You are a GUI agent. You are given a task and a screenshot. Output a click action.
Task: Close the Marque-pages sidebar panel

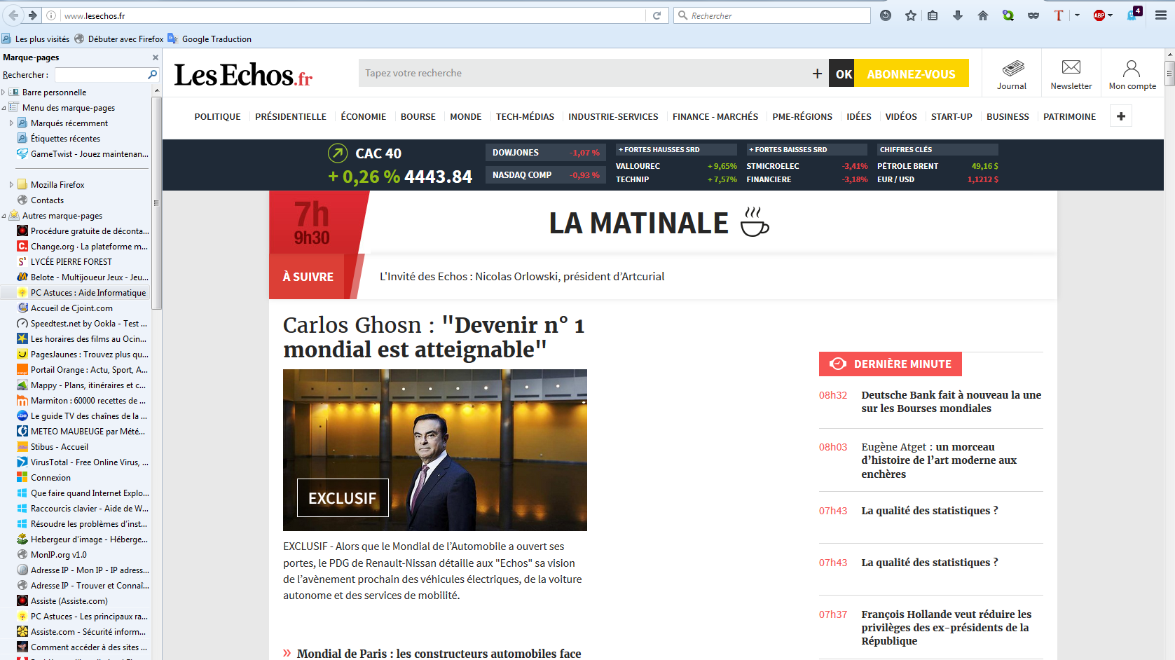coord(156,57)
